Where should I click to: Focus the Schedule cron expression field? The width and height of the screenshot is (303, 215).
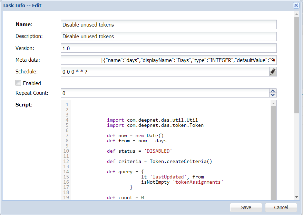tap(164, 72)
